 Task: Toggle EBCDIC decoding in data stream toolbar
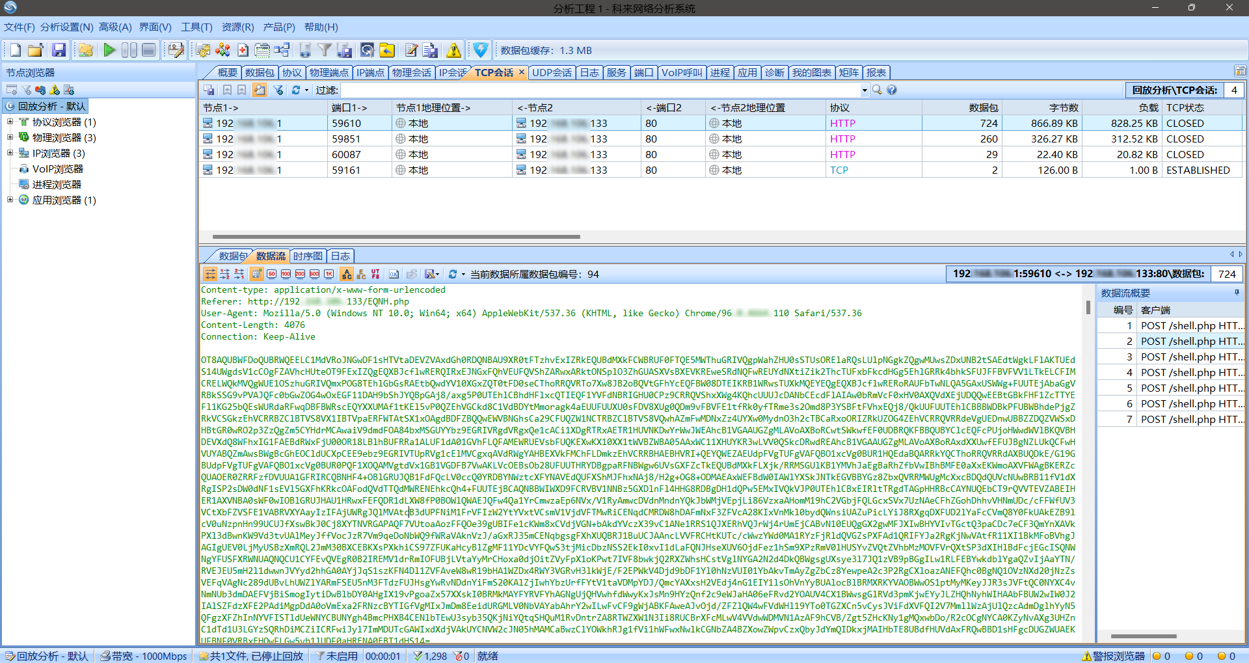tap(361, 274)
